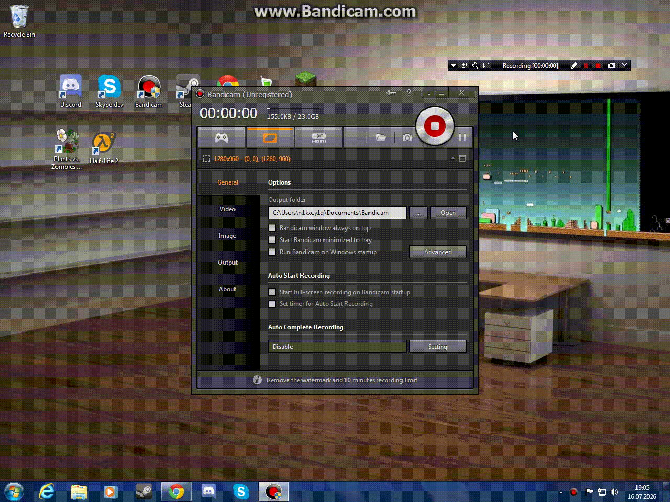The height and width of the screenshot is (502, 670).
Task: Open Steam from the taskbar
Action: coord(143,492)
